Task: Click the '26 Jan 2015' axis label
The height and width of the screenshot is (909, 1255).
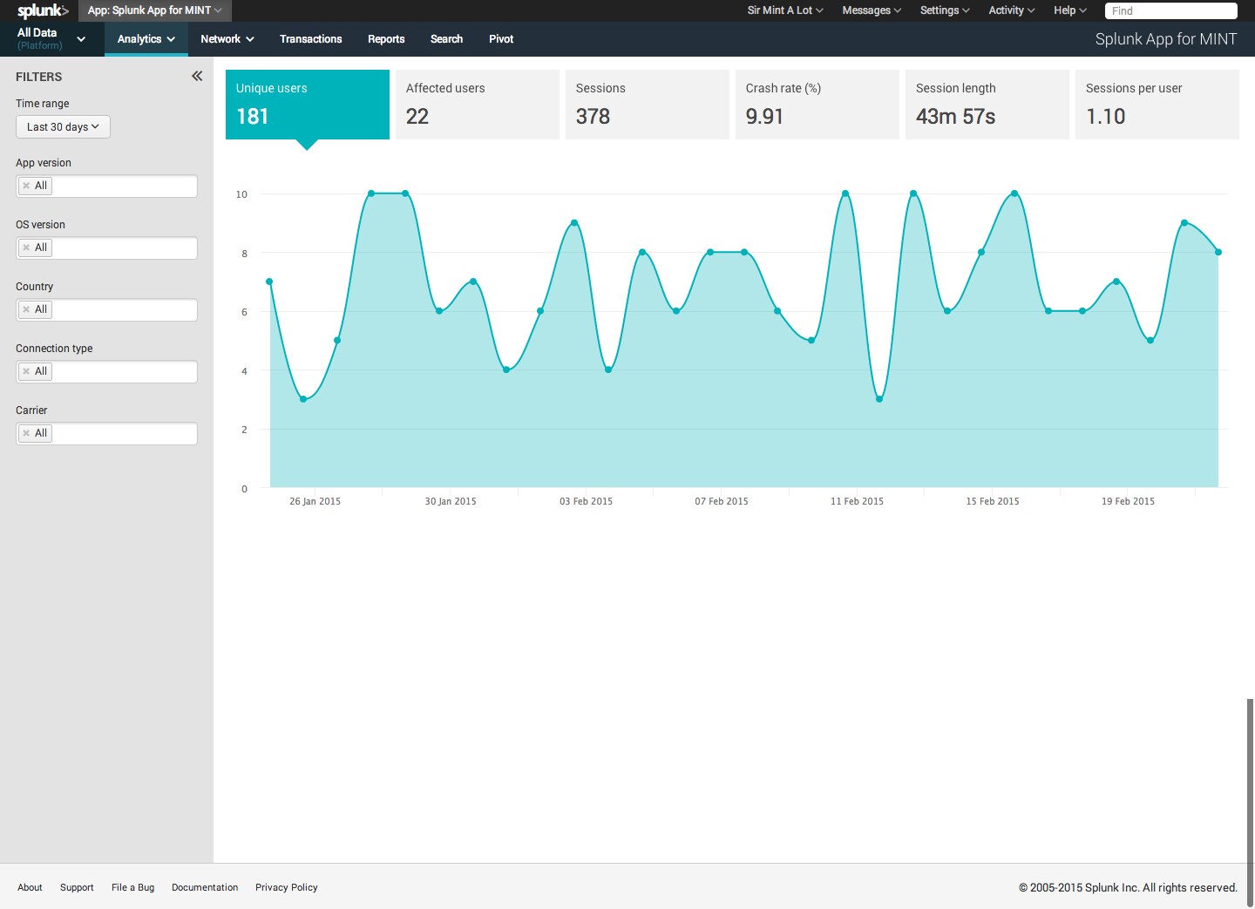Action: click(x=315, y=501)
